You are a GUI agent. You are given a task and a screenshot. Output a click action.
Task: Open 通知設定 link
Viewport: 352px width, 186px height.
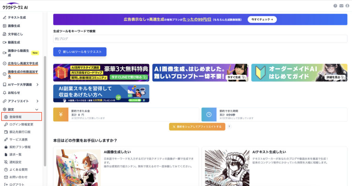pos(15,162)
